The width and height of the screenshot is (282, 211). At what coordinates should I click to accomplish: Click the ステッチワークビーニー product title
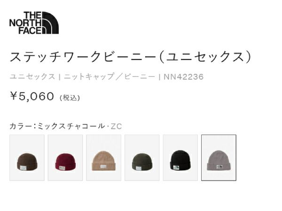tap(83, 57)
